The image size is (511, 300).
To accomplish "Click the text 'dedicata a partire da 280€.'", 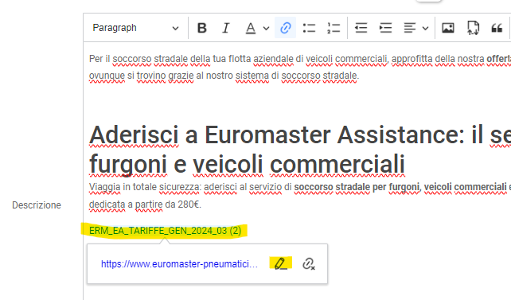I will click(x=145, y=205).
